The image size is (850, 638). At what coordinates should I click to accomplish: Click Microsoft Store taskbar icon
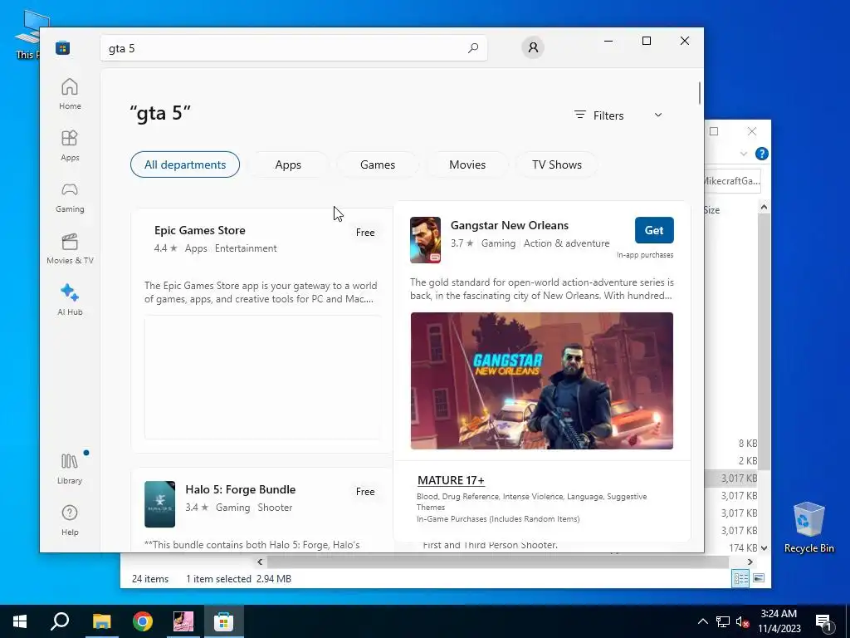[223, 621]
